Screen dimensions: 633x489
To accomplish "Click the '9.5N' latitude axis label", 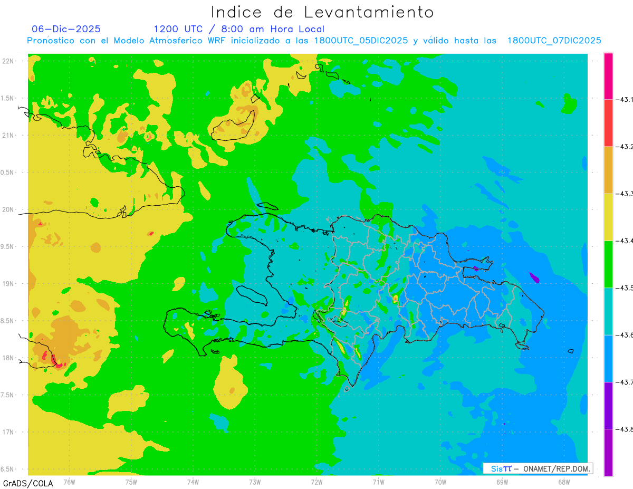I will pyautogui.click(x=7, y=247).
